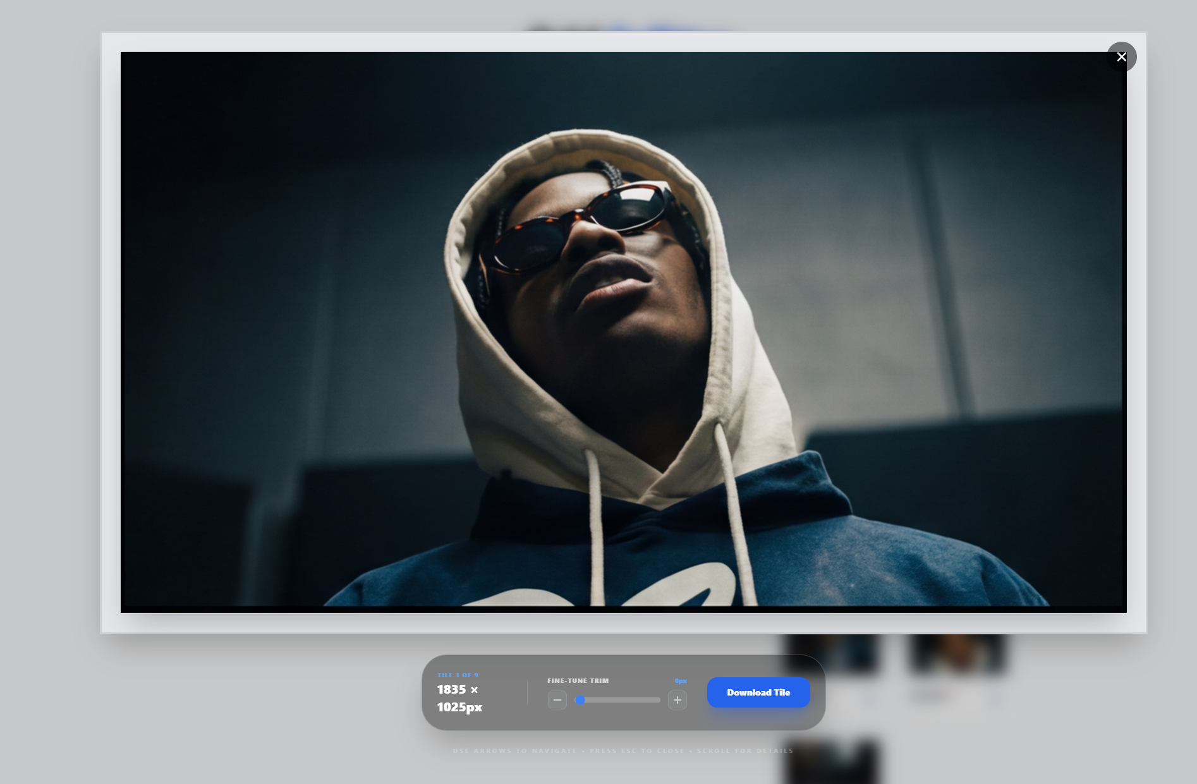Click the FINE-TUNE TRIM heading
The image size is (1197, 784).
pos(577,680)
